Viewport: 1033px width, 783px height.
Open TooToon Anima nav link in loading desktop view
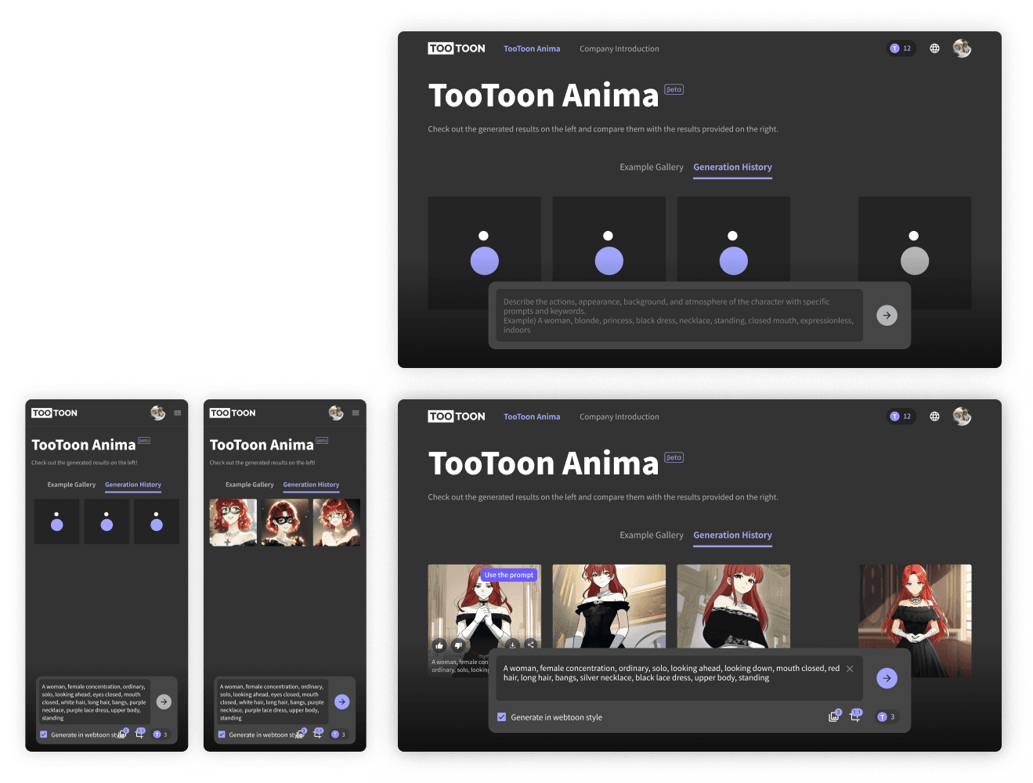[532, 49]
